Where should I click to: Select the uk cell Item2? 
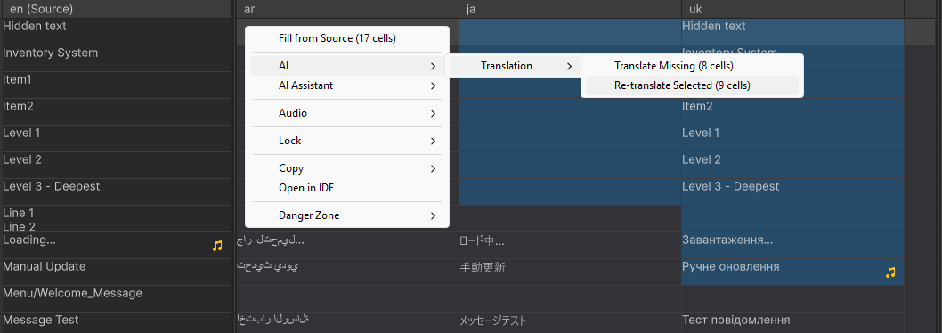pyautogui.click(x=793, y=111)
